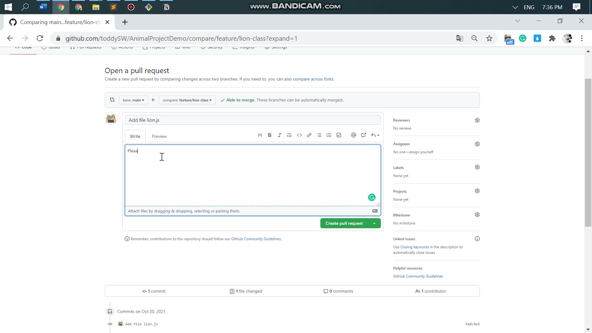Open the Closing keywords link

coord(414,247)
